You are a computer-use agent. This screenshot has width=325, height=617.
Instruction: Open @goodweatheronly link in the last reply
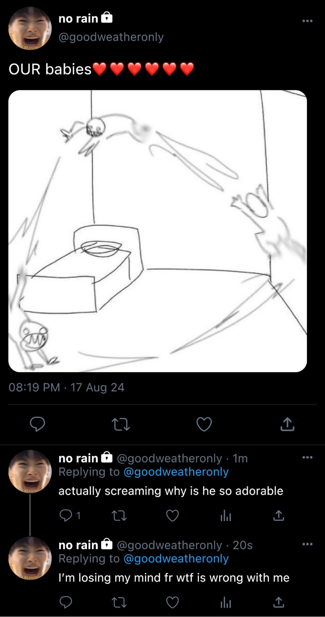176,559
